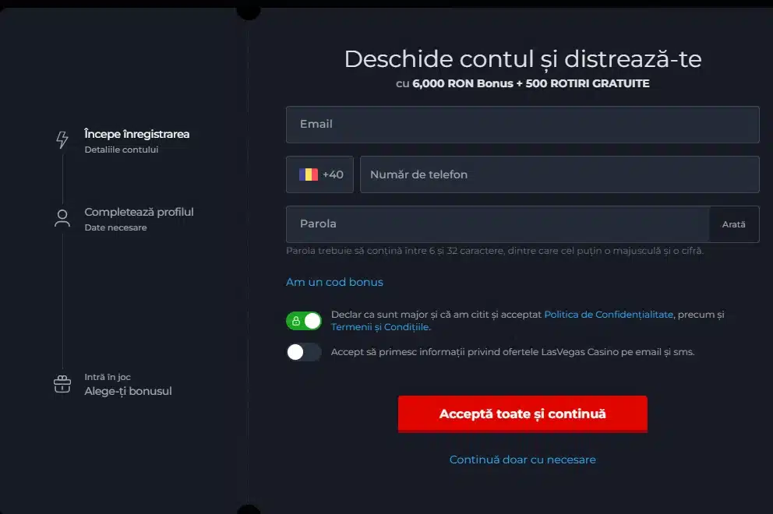Click the Deschide contul și distrează-te heading
773x514 pixels.
522,59
